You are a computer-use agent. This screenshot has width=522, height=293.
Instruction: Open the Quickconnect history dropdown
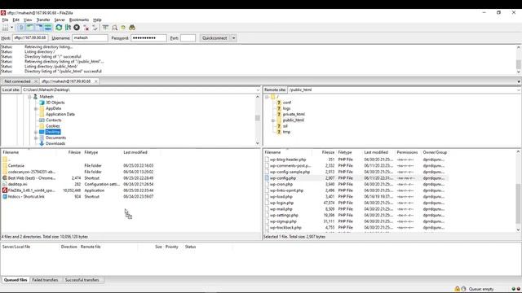234,38
